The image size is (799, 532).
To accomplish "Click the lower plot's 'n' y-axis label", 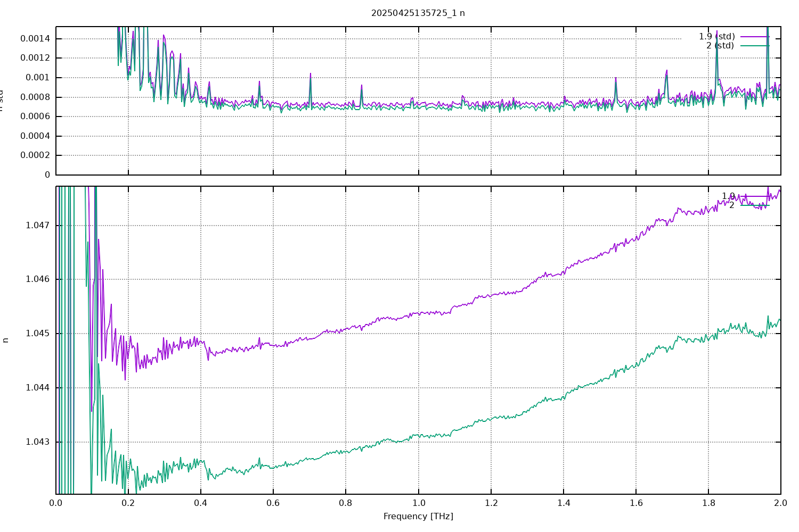I will coord(6,340).
